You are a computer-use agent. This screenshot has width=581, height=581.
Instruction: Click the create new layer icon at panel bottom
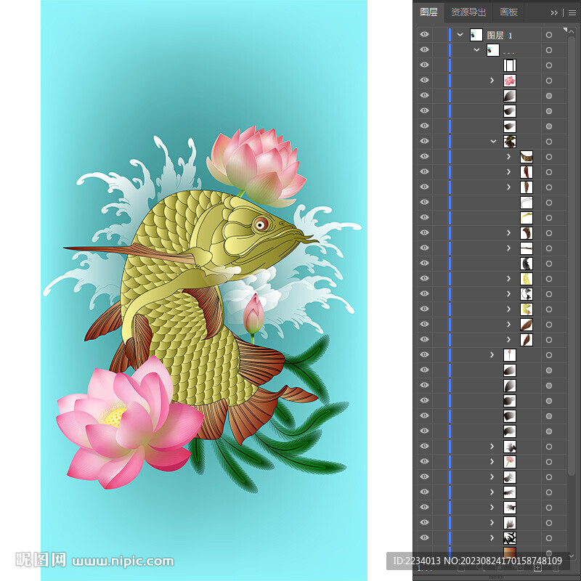coord(537,568)
